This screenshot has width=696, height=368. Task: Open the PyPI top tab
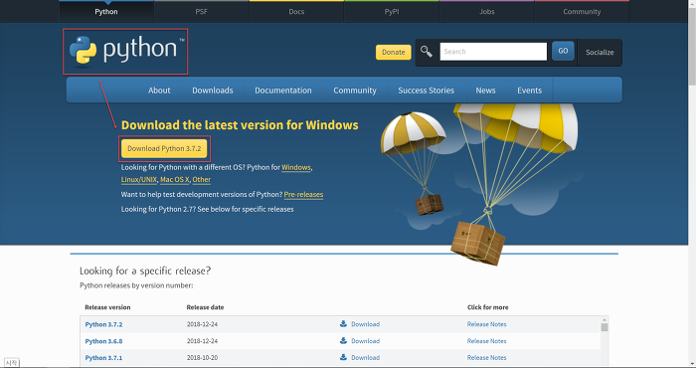pos(392,12)
